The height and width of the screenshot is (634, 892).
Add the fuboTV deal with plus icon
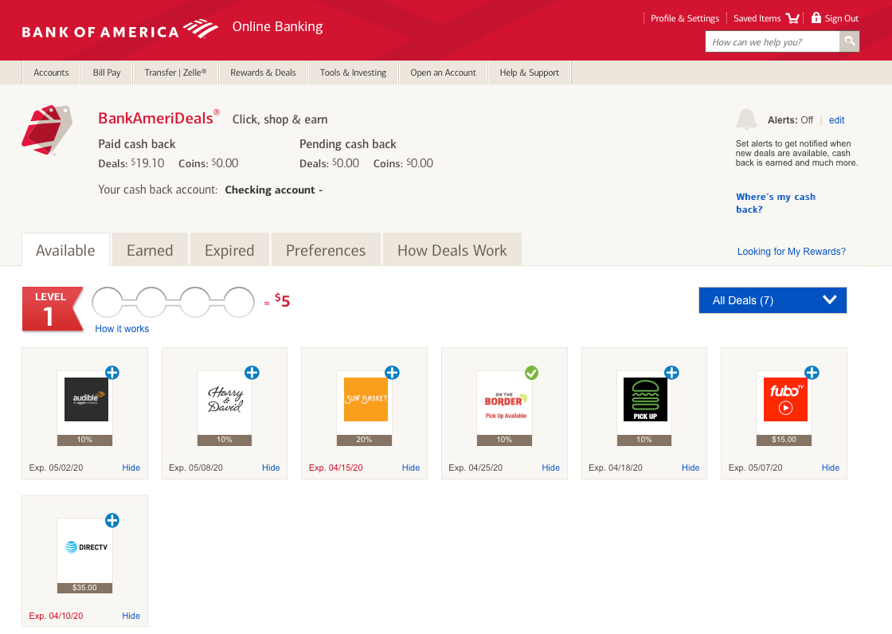[x=812, y=373]
